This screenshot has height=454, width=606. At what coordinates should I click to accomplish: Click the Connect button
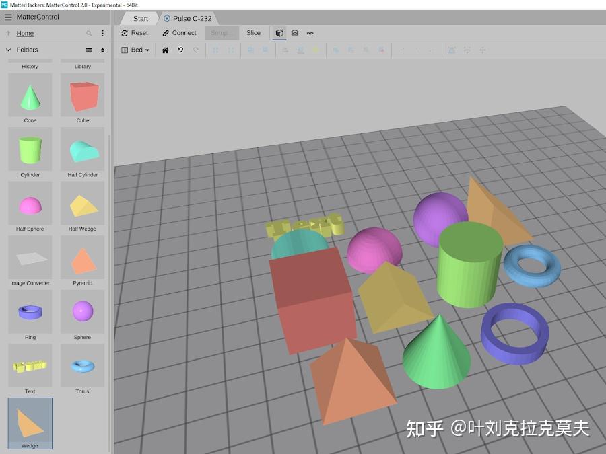(x=178, y=32)
